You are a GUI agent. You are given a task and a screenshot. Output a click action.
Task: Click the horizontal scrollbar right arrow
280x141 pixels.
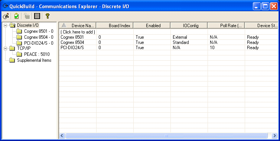(x=275, y=135)
